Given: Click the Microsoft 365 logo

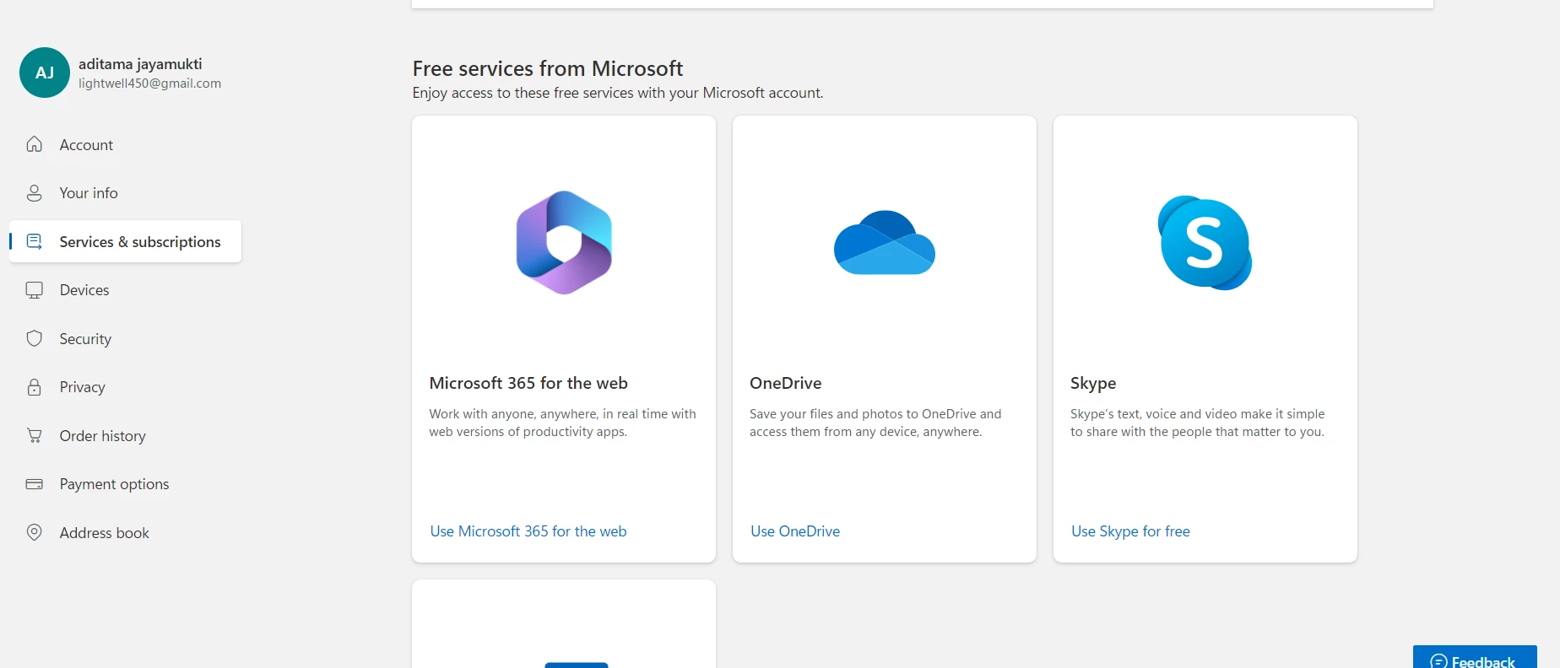Looking at the screenshot, I should click(564, 243).
